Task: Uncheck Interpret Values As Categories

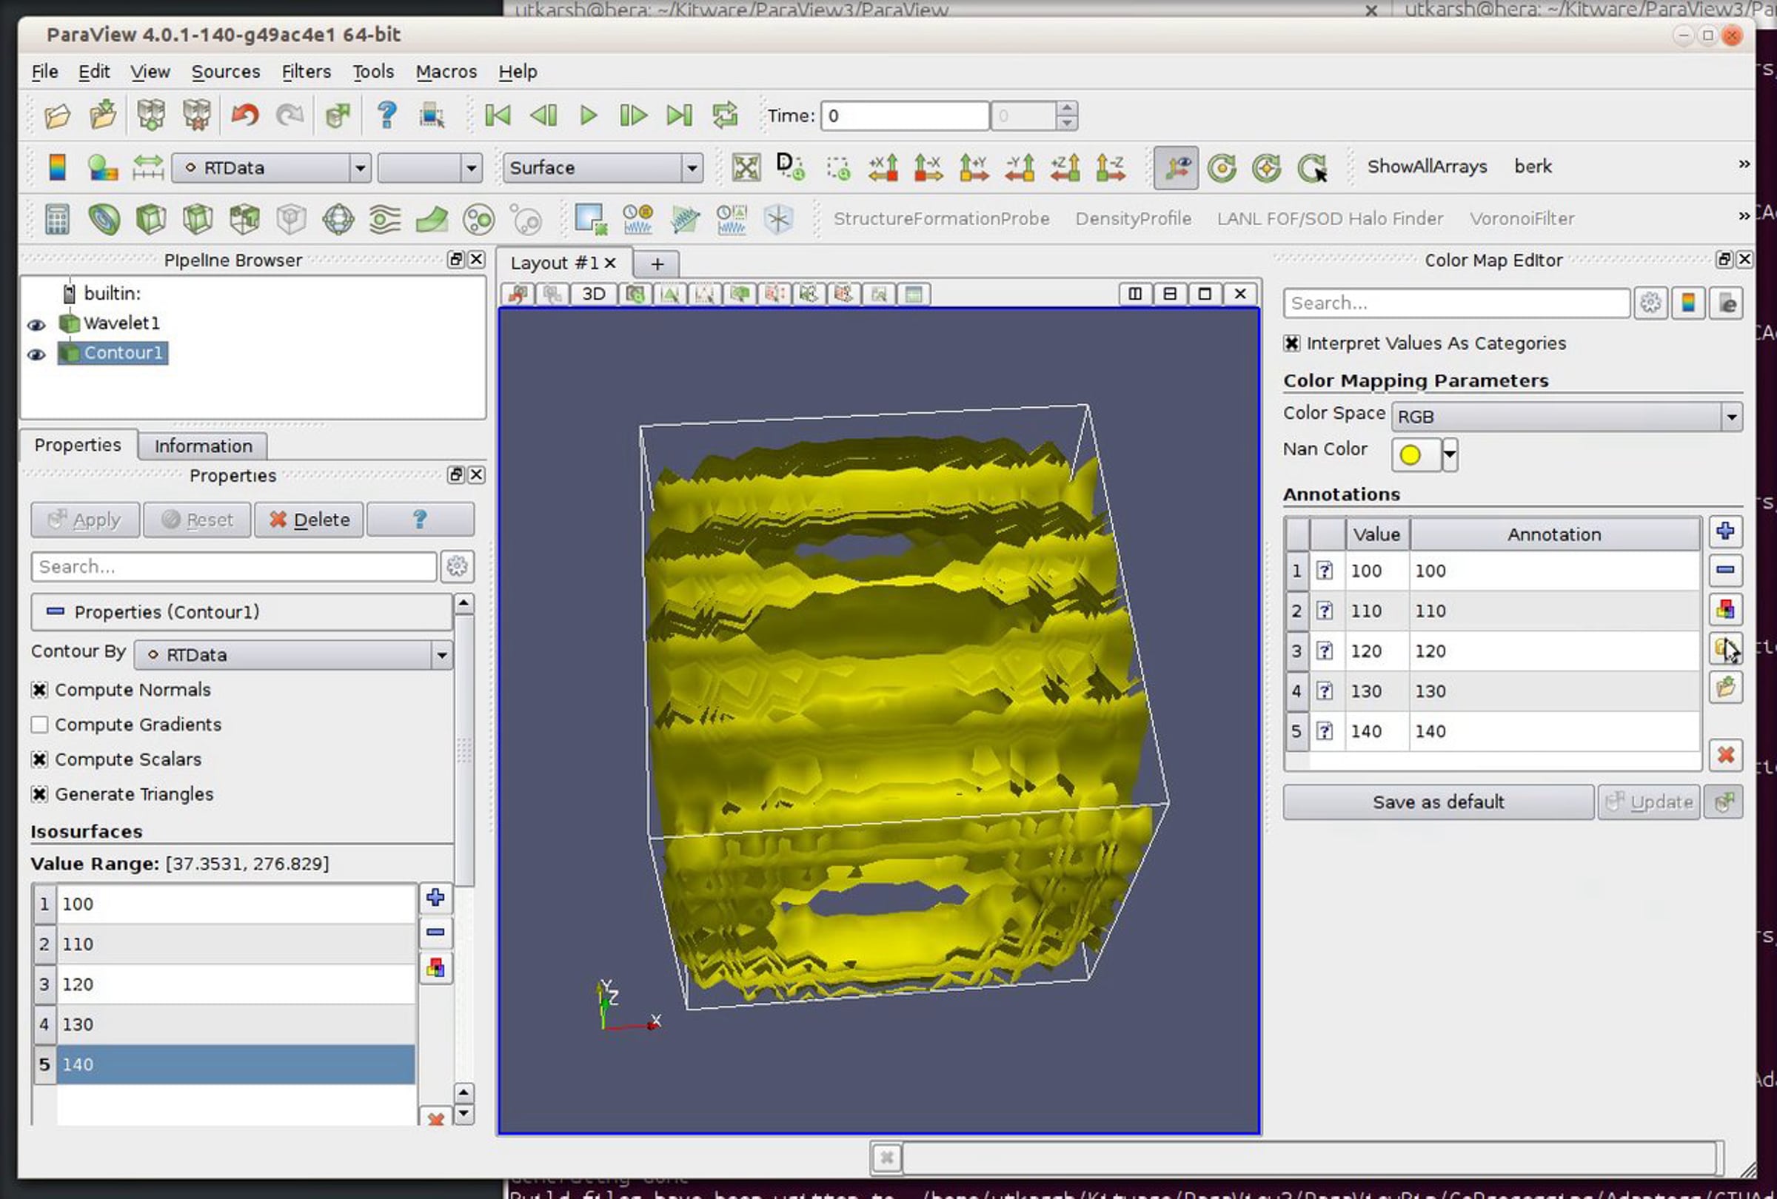Action: (1292, 343)
